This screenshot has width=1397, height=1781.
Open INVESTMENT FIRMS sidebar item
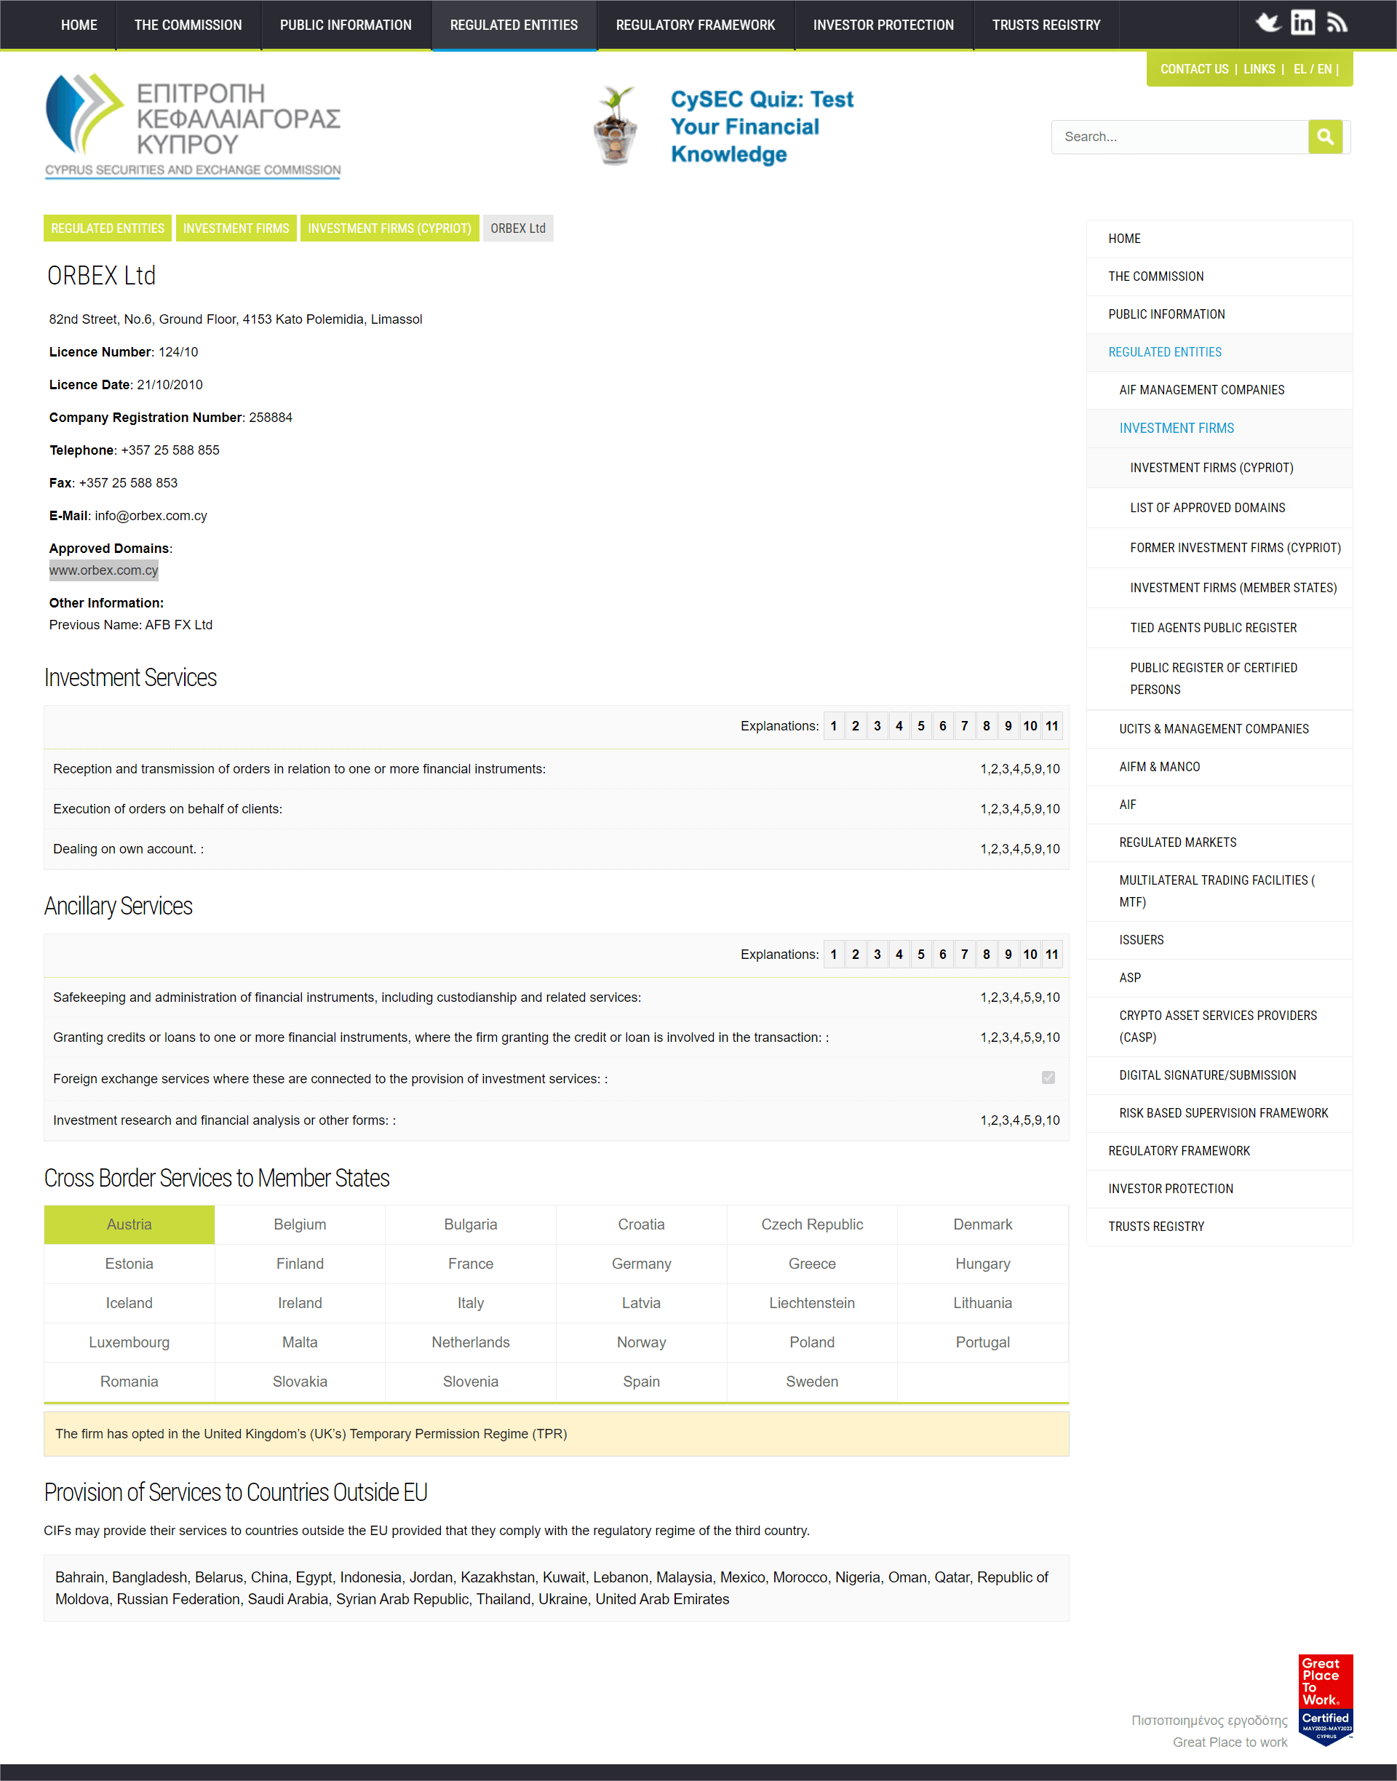[x=1219, y=429]
